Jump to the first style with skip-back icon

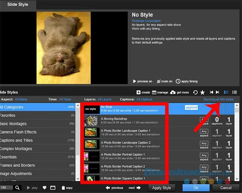pos(211,92)
